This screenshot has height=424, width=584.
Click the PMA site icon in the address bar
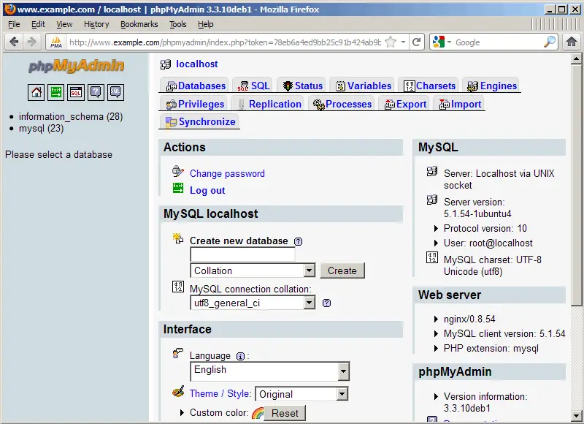tap(56, 42)
